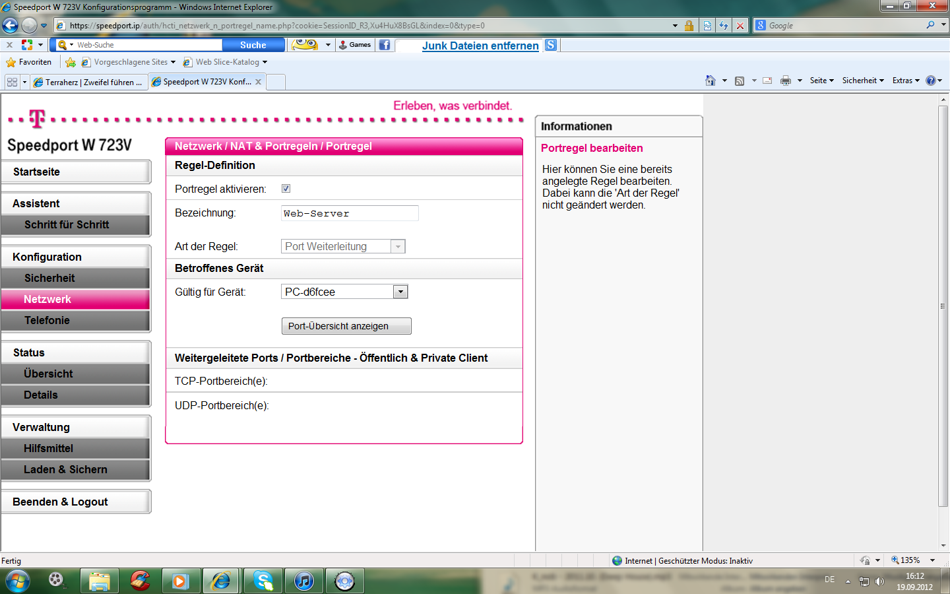Open Windows Start button
The image size is (950, 594).
coord(18,581)
